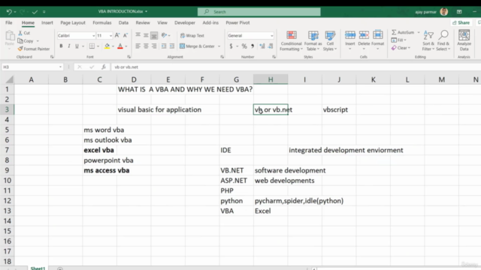This screenshot has height=270, width=481.
Task: Open font size dropdown
Action: pos(110,36)
